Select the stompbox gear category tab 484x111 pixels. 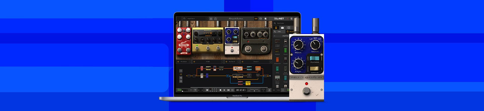tap(276, 27)
